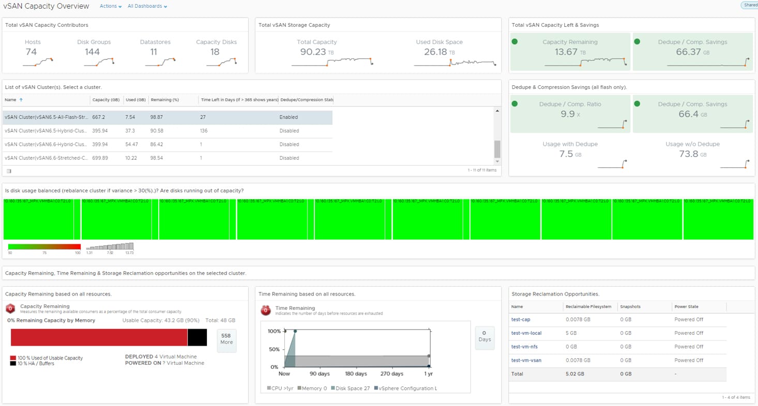Click the heatmap size legend bars

point(110,246)
